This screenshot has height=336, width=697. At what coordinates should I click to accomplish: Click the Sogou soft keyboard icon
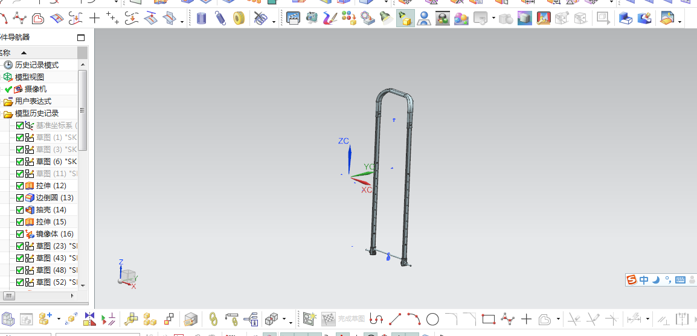680,280
